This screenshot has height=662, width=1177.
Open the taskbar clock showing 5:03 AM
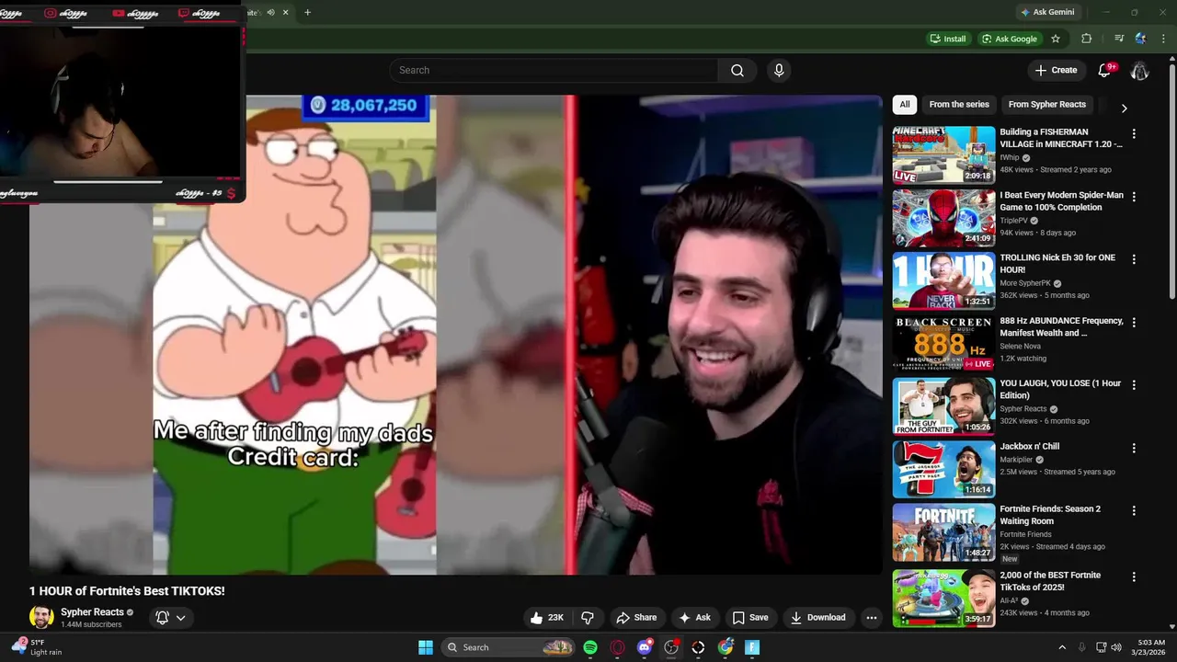tap(1150, 647)
